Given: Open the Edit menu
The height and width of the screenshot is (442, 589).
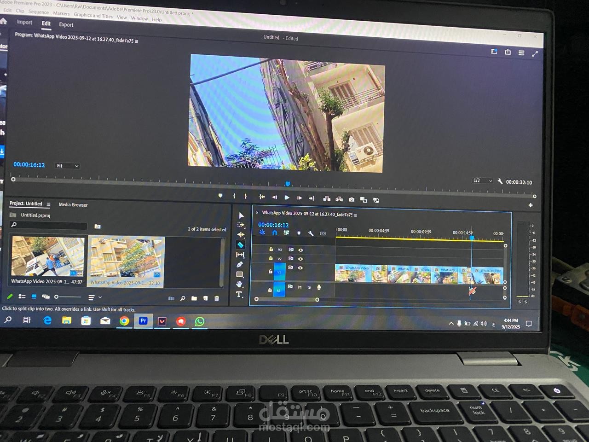Looking at the screenshot, I should point(7,10).
